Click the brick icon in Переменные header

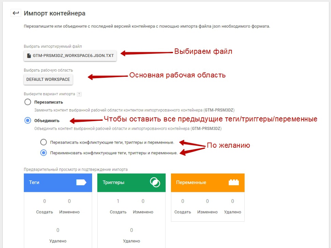coord(234,183)
